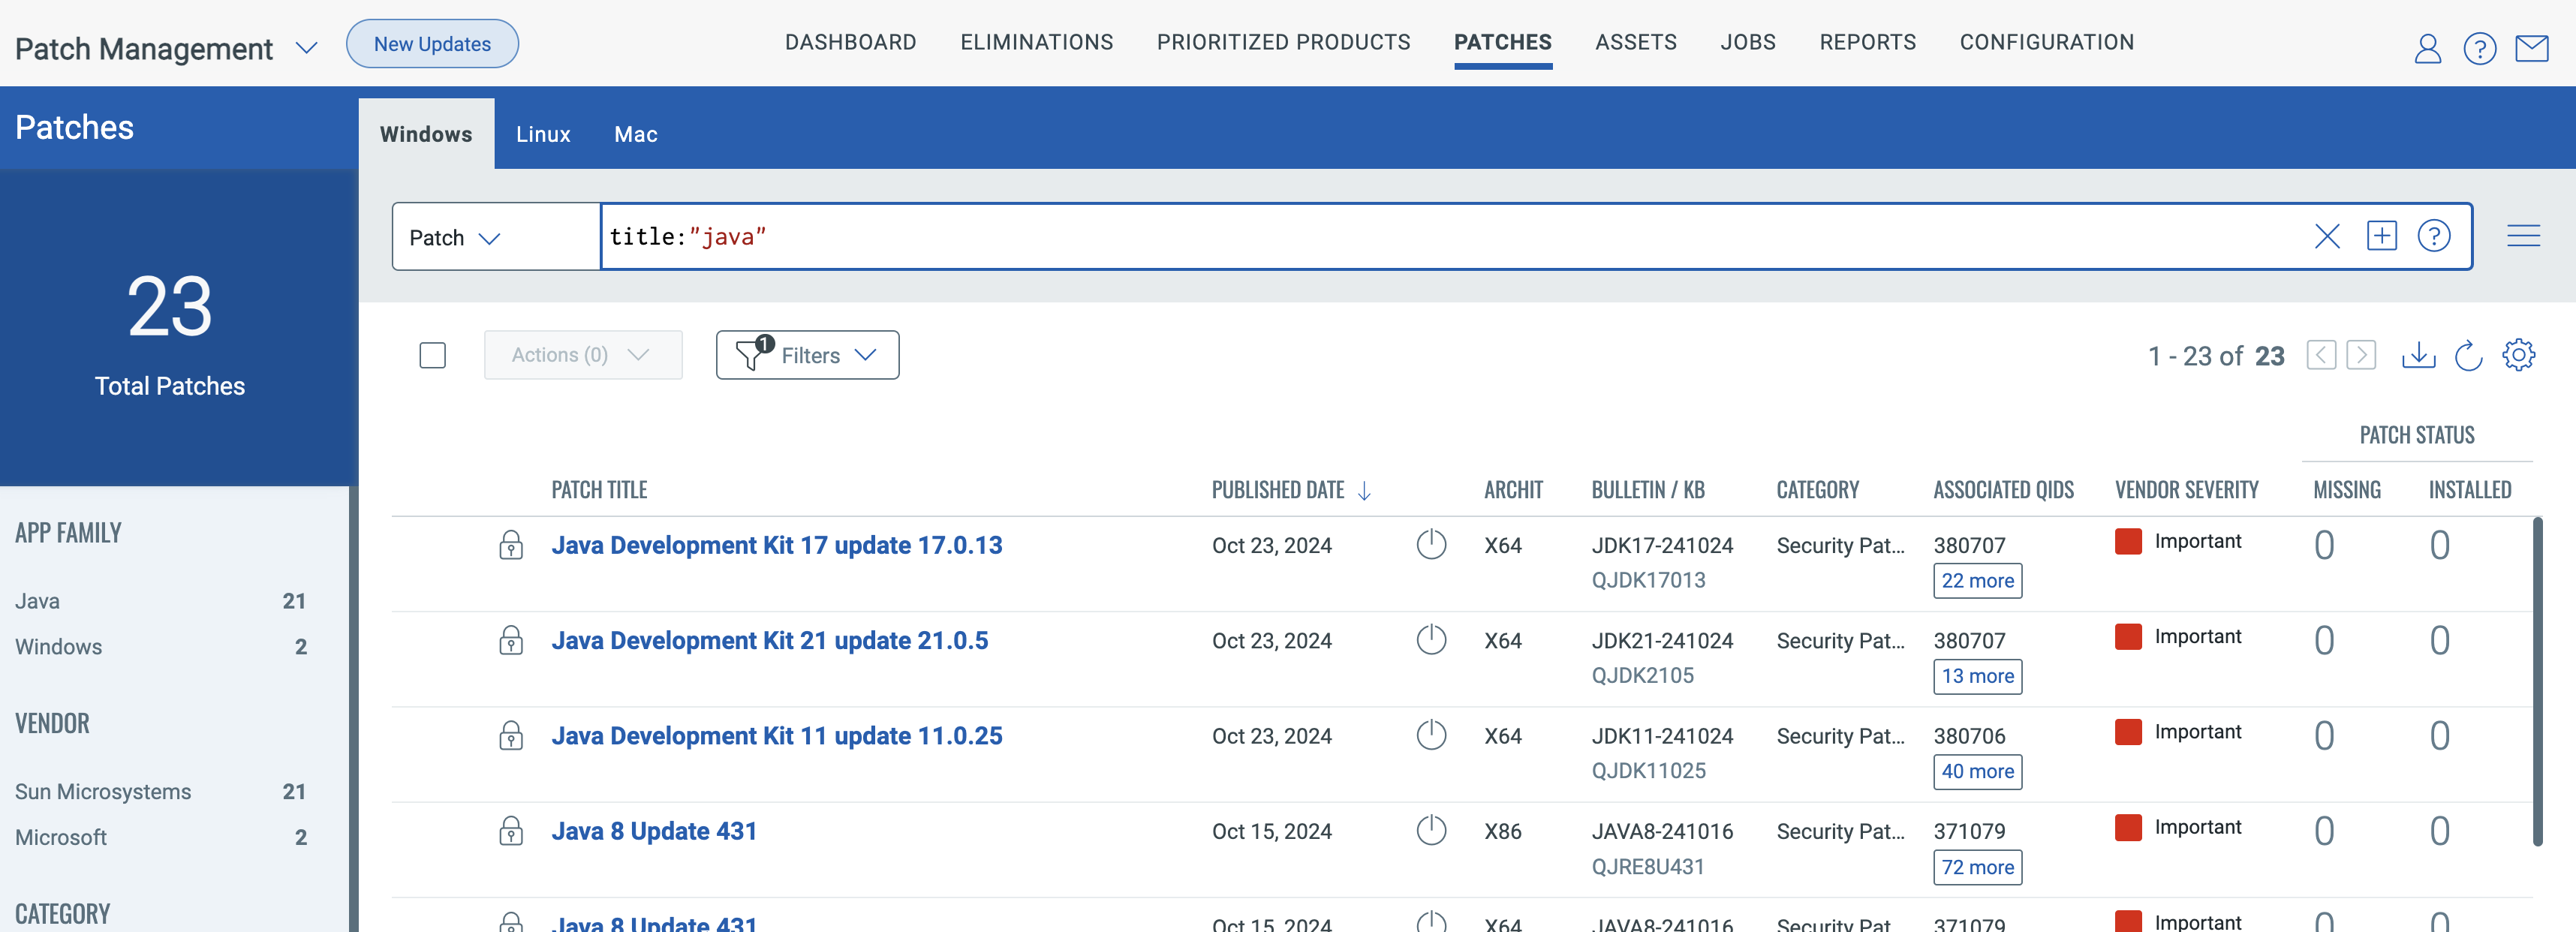This screenshot has width=2576, height=932.
Task: Refresh the patch list
Action: (x=2468, y=355)
